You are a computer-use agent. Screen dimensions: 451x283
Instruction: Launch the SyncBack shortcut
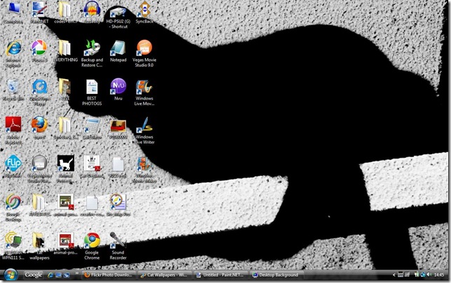click(x=144, y=12)
